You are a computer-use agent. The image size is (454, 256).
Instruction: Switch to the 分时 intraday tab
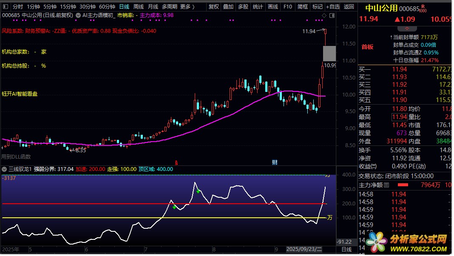pyautogui.click(x=17, y=7)
